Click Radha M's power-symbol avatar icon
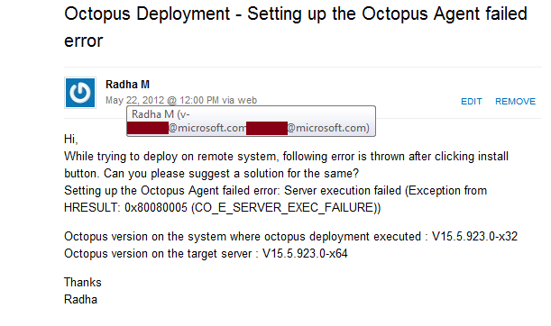Viewport: 551px width, 326px height. tap(80, 93)
